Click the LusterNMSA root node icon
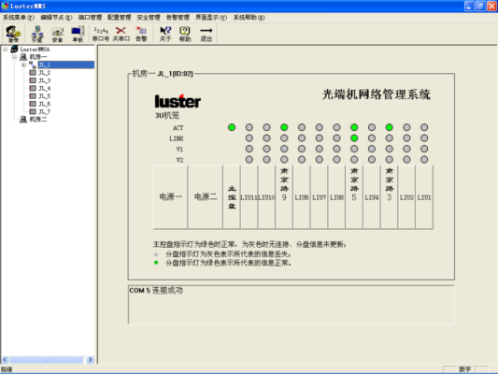The width and height of the screenshot is (498, 374). coord(14,50)
